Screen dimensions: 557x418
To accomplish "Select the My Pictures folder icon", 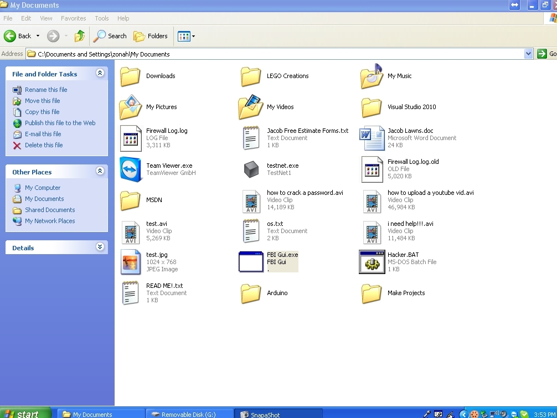I will pos(131,106).
